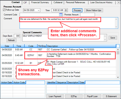Save the Special Comments
Viewport: 121px width, 99px height.
113,38
